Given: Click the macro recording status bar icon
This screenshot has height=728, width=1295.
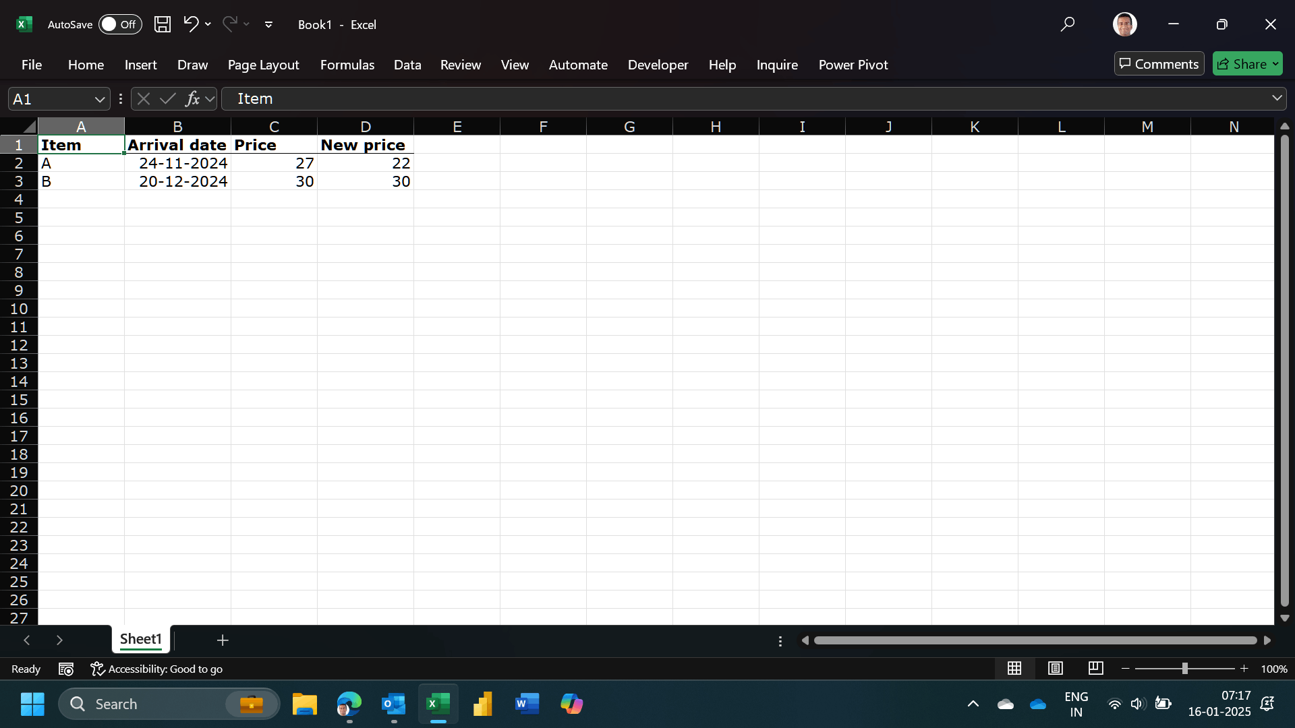Looking at the screenshot, I should (x=66, y=669).
